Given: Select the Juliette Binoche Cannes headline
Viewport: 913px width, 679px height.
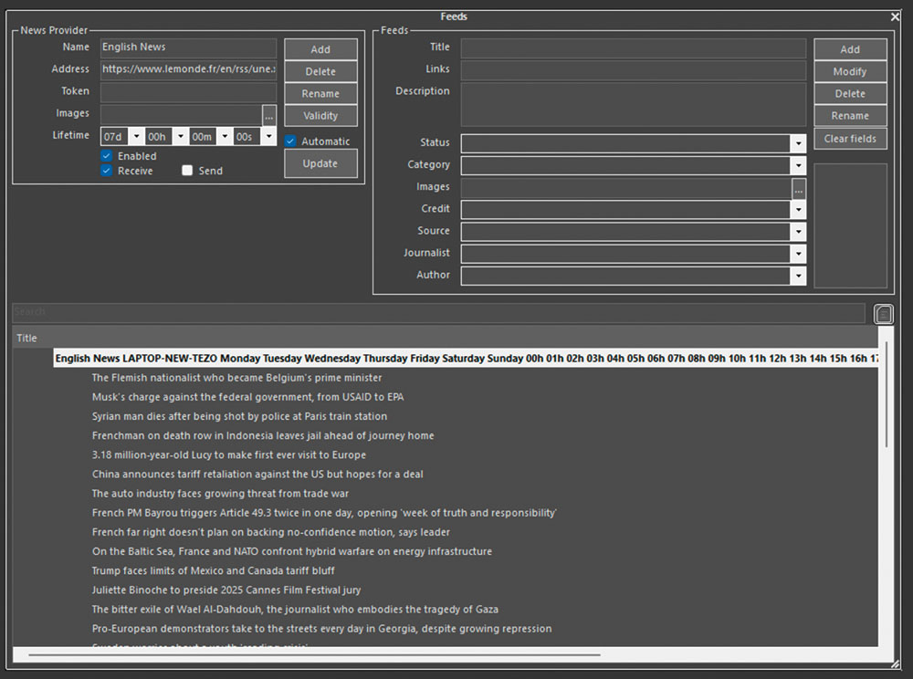Looking at the screenshot, I should tap(226, 590).
